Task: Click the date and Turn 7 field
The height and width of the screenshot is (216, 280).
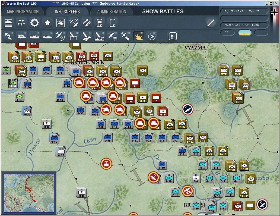Action: (x=244, y=11)
